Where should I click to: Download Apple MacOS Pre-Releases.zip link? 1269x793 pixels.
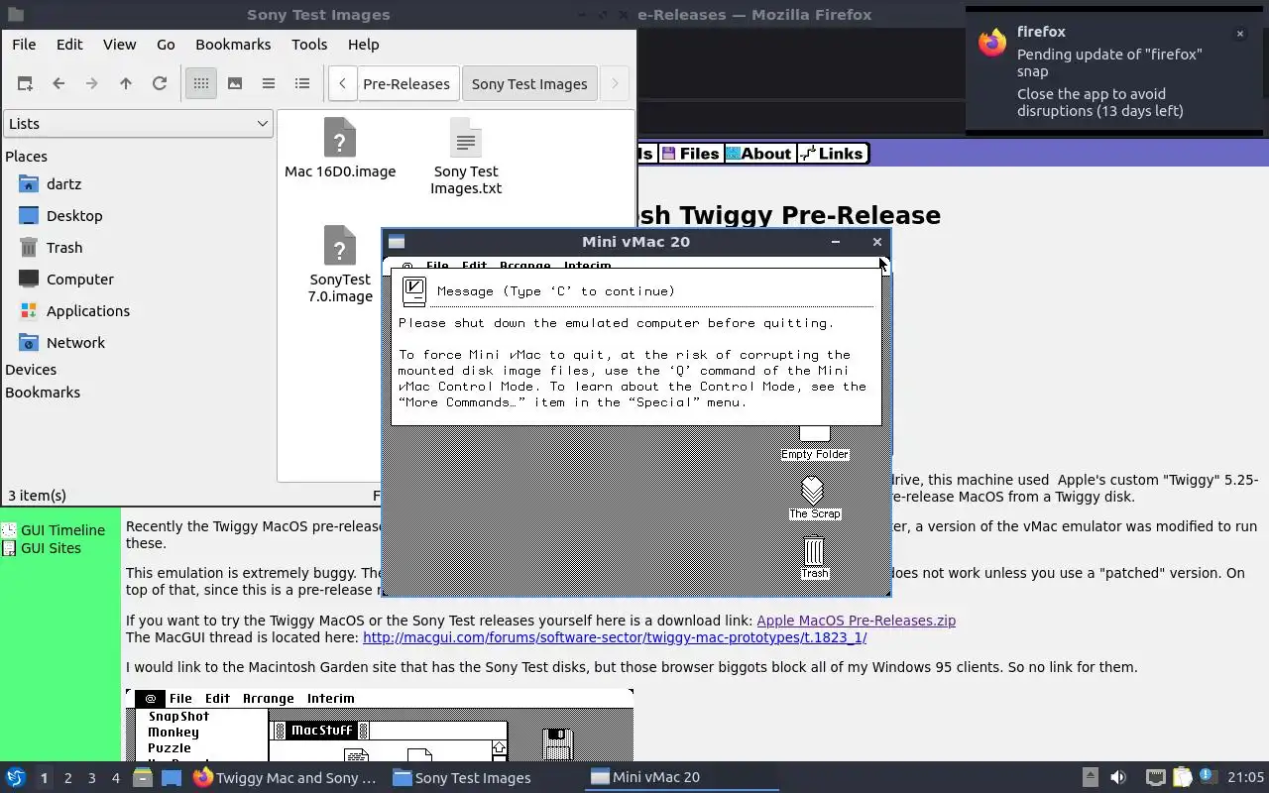tap(856, 621)
